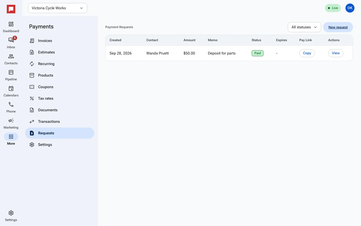The height and width of the screenshot is (226, 361).
Task: Open the Marketing megaphone icon
Action: point(11,121)
